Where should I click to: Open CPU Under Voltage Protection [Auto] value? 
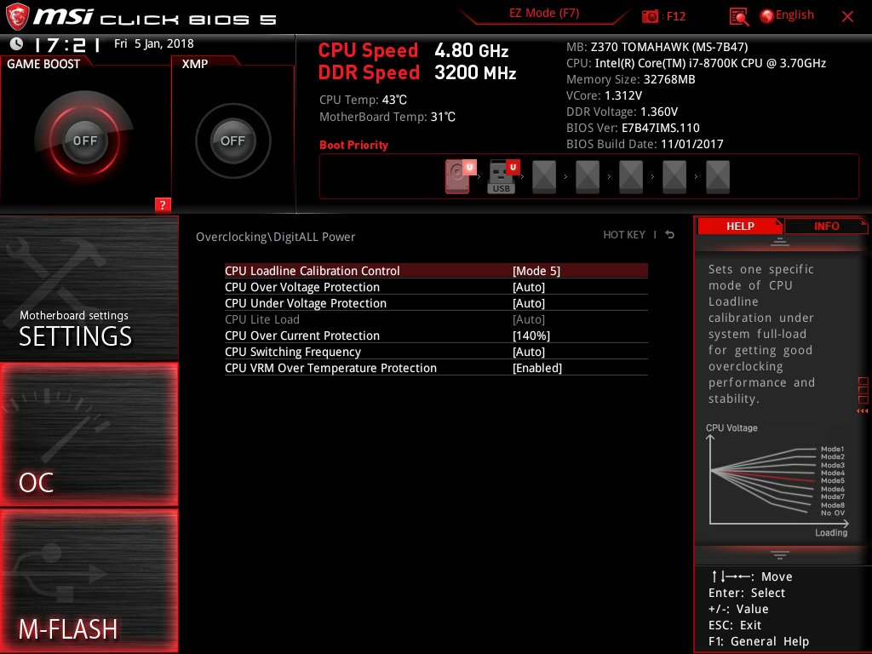pyautogui.click(x=528, y=303)
